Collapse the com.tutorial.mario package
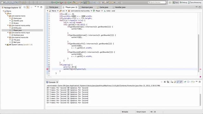This screenshot has width=203, height=114. pos(8,16)
